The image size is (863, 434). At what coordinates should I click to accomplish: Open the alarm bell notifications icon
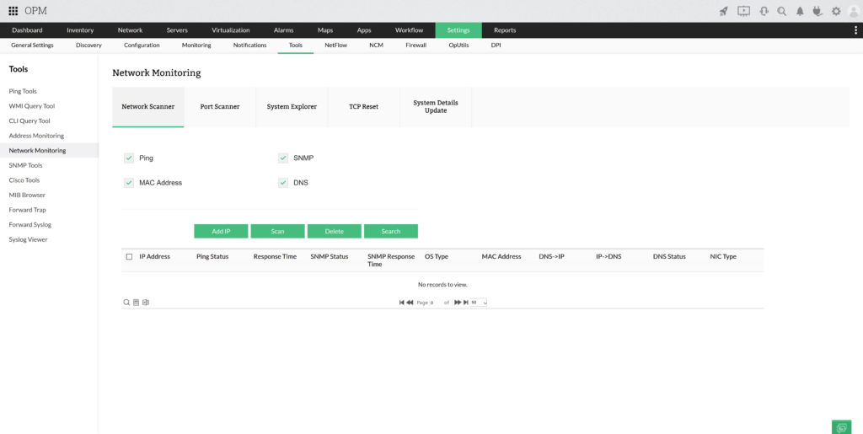point(800,11)
